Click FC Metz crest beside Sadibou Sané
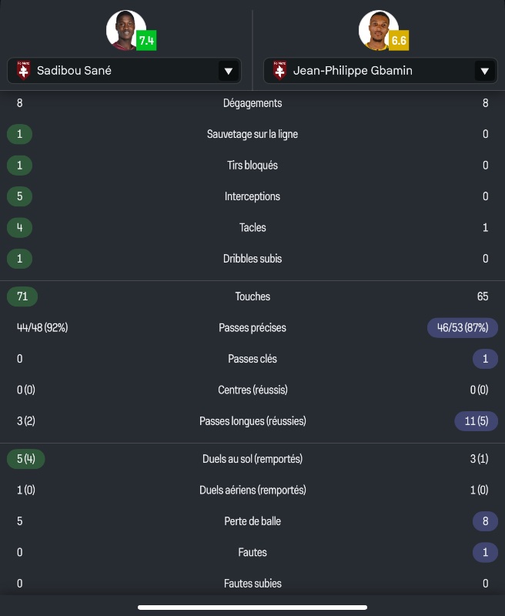Screen dimensions: 505x616 pyautogui.click(x=23, y=72)
